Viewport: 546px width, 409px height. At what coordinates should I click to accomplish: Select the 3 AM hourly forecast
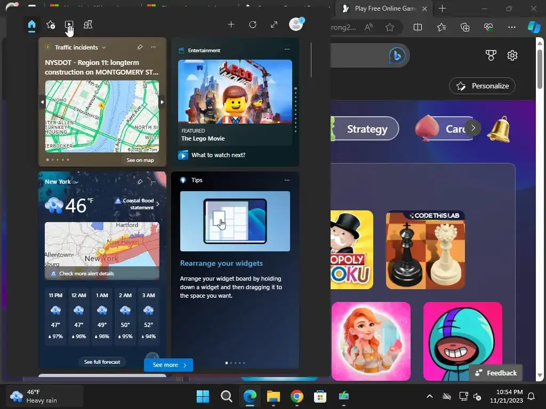tap(149, 316)
